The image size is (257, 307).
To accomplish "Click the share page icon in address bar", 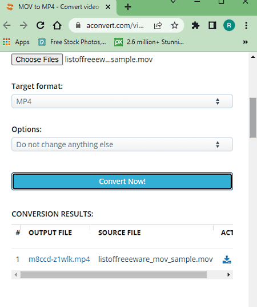I will pos(158,25).
